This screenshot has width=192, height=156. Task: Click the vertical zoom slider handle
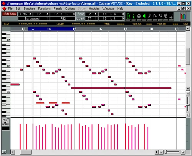(x=188, y=105)
